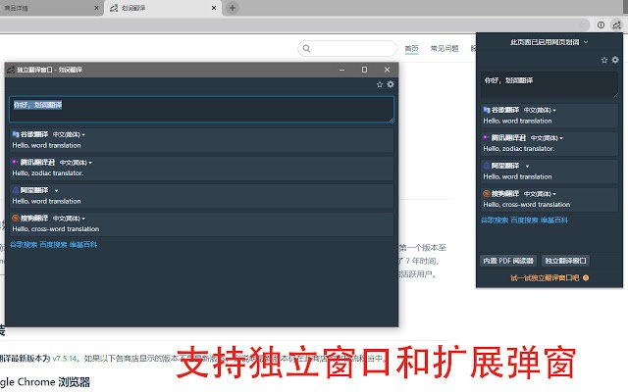Click the orange info badge beside the popup hint
Viewport: 628px width, 392px height.
[x=586, y=278]
